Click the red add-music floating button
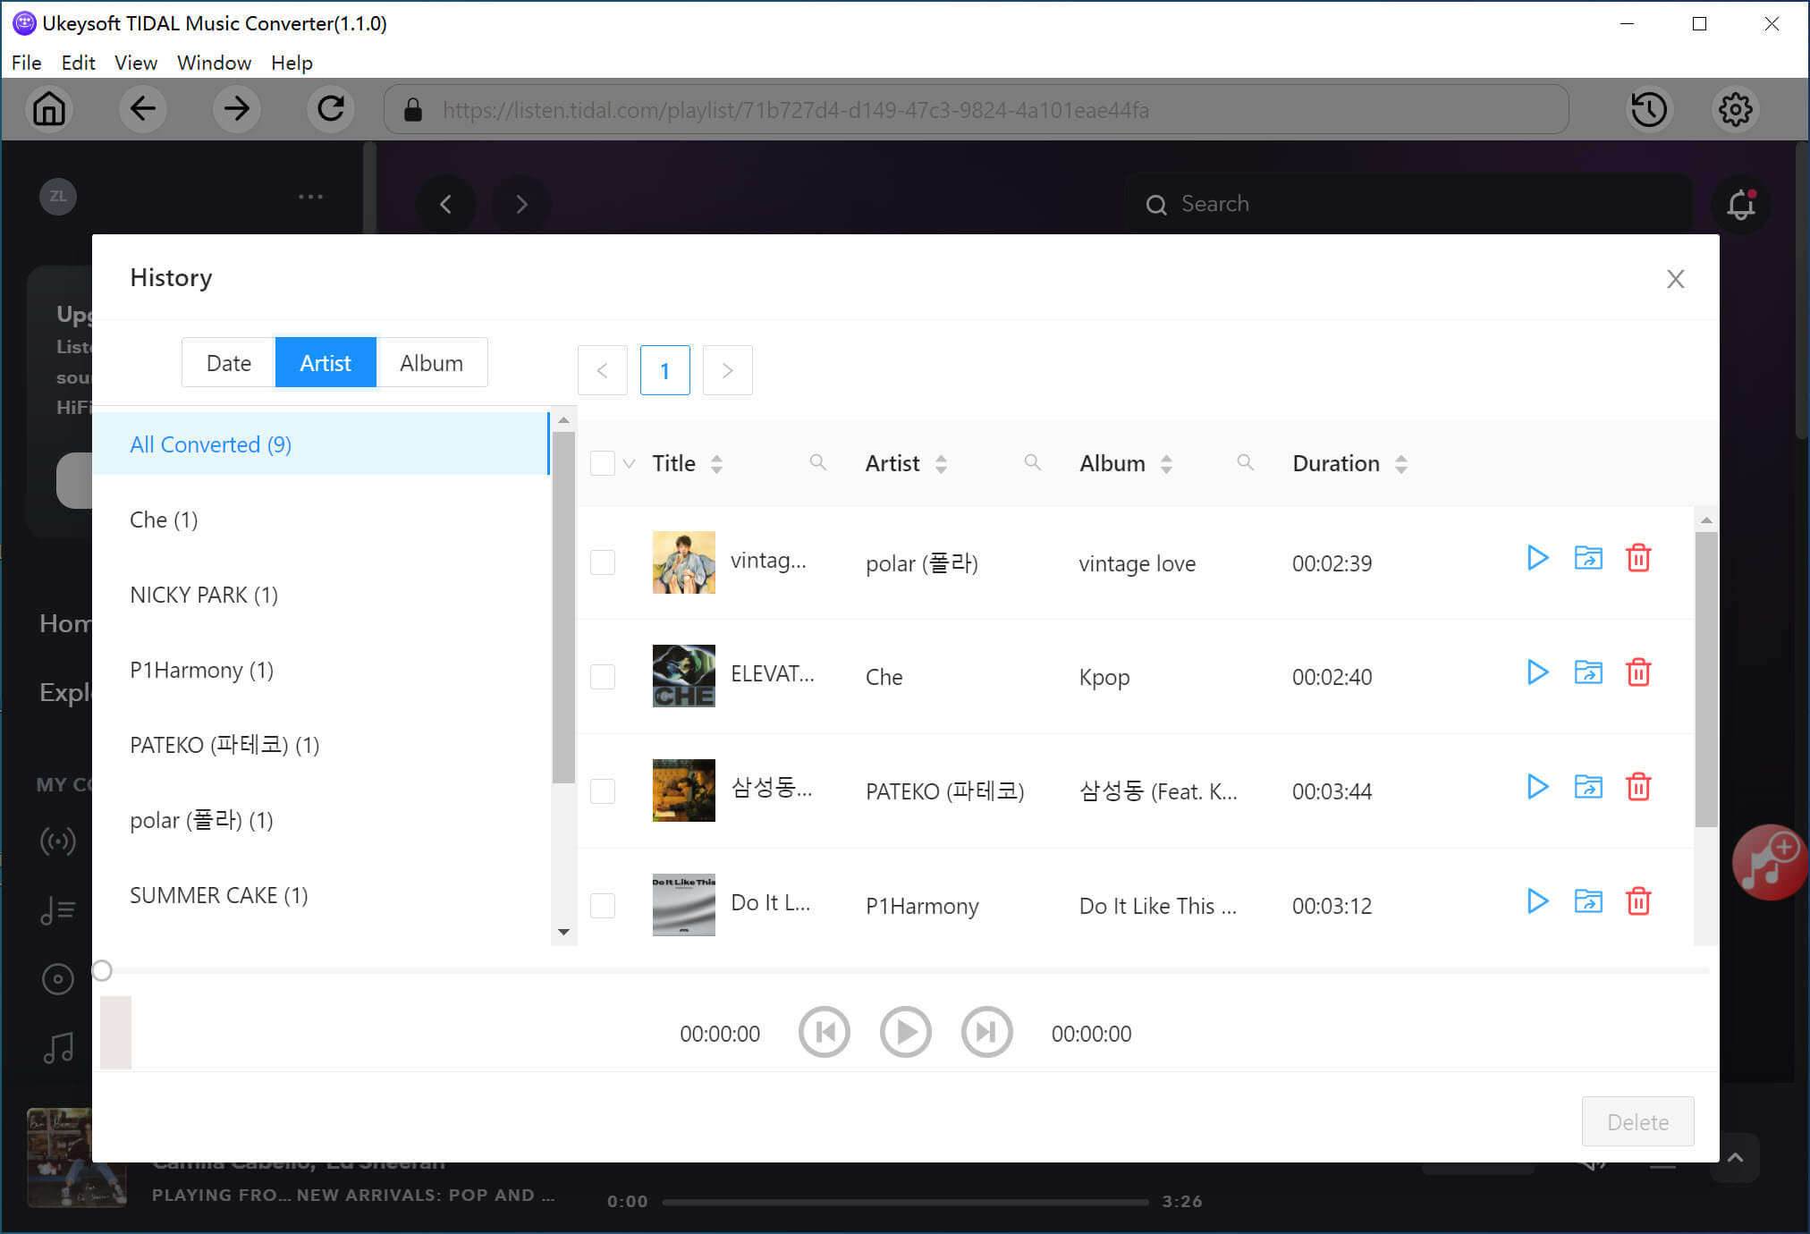Screen dimensions: 1810x1234 click(1770, 862)
